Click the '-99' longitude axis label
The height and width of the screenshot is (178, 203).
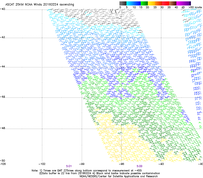[x=82, y=164]
